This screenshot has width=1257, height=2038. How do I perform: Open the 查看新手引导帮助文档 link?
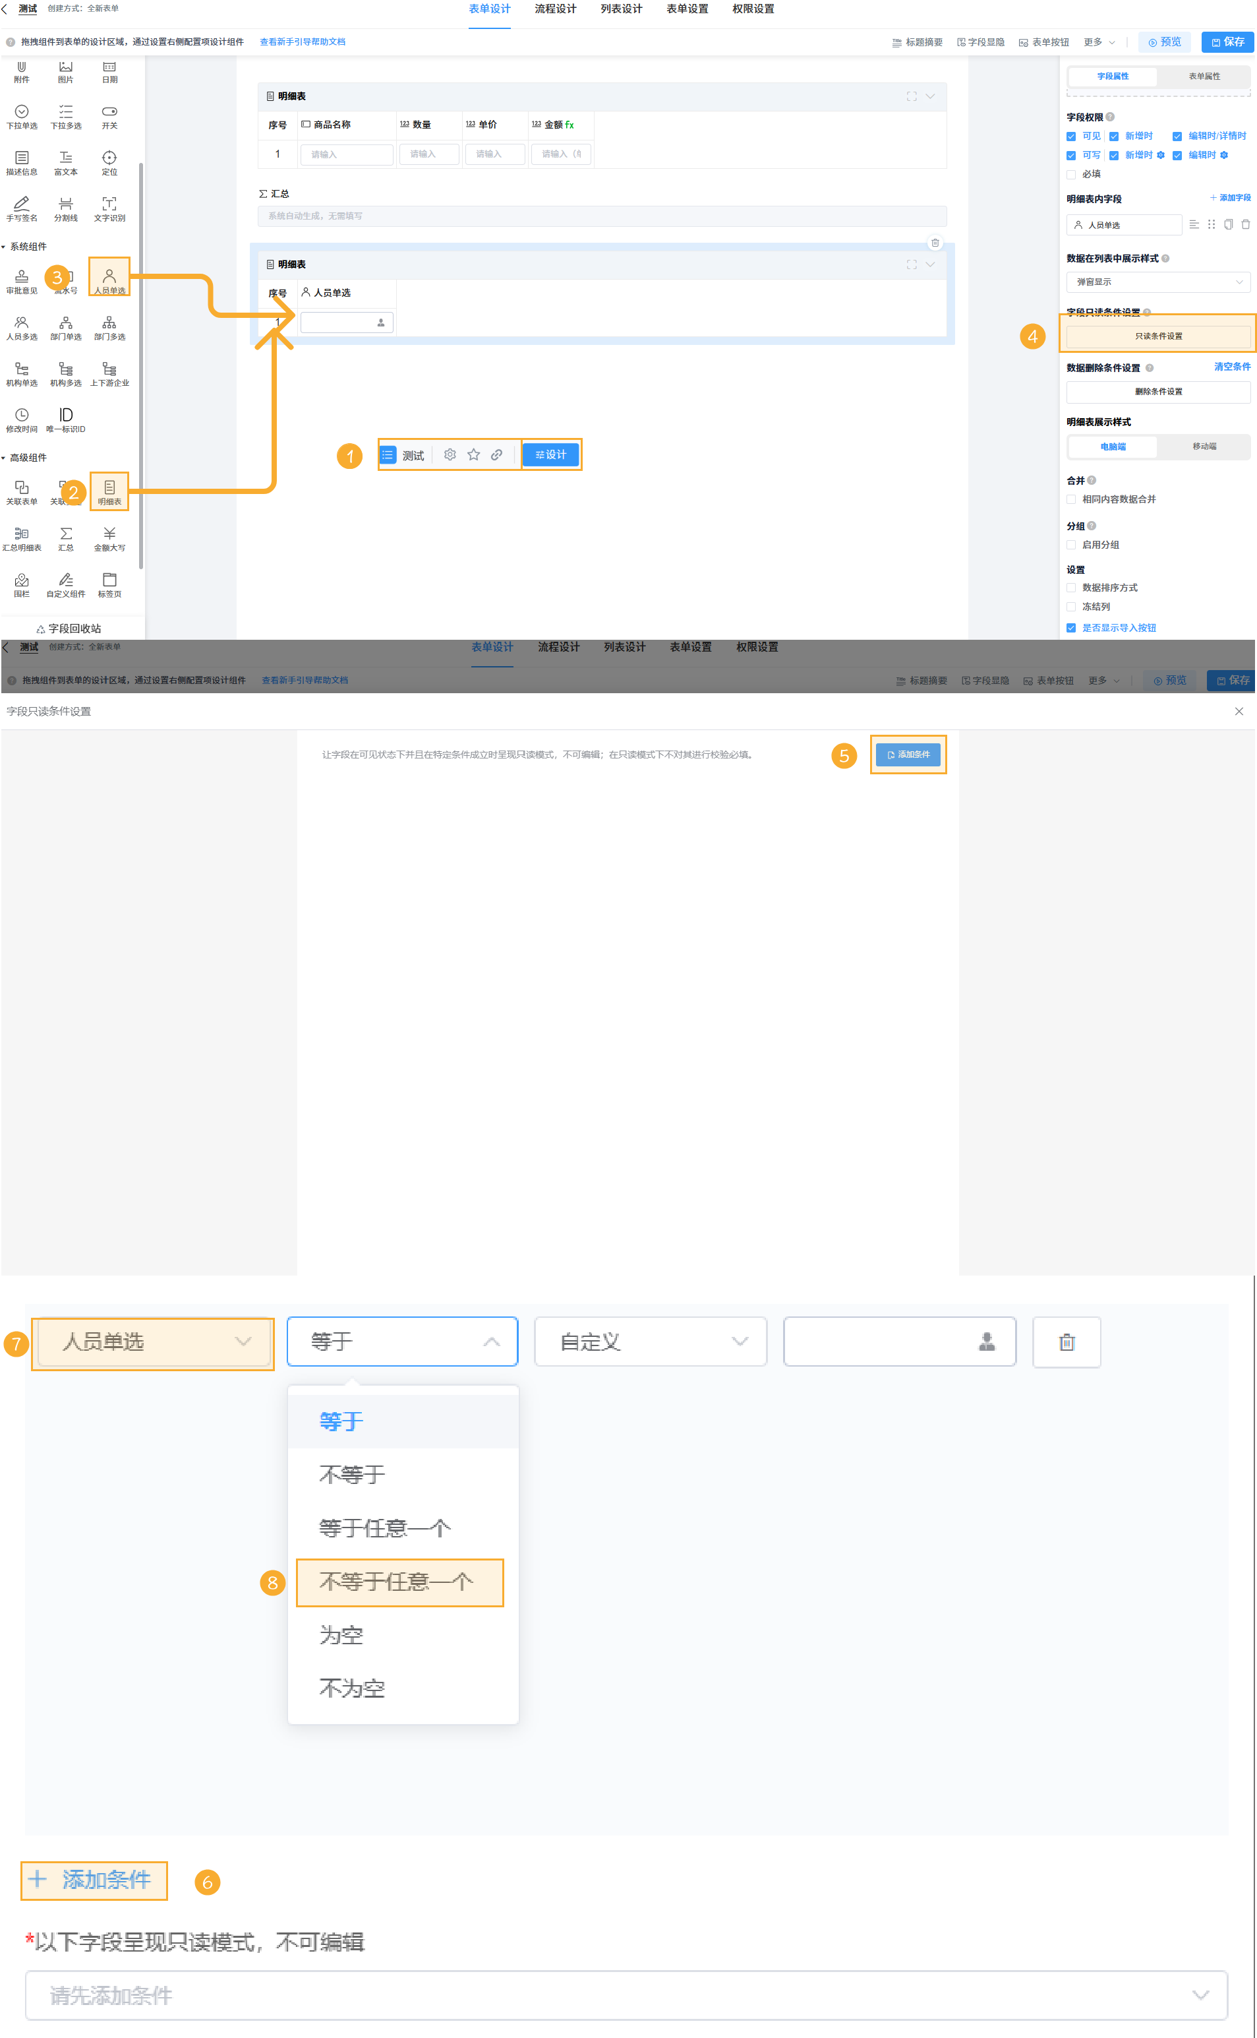pyautogui.click(x=302, y=40)
